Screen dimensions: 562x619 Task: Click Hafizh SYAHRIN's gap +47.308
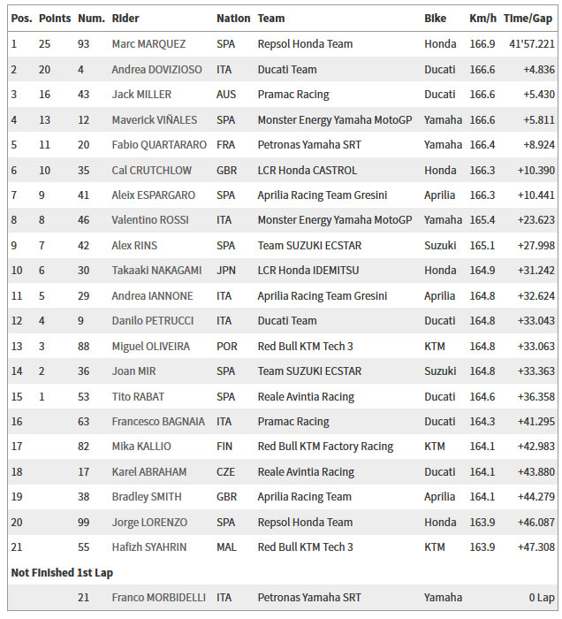point(536,547)
